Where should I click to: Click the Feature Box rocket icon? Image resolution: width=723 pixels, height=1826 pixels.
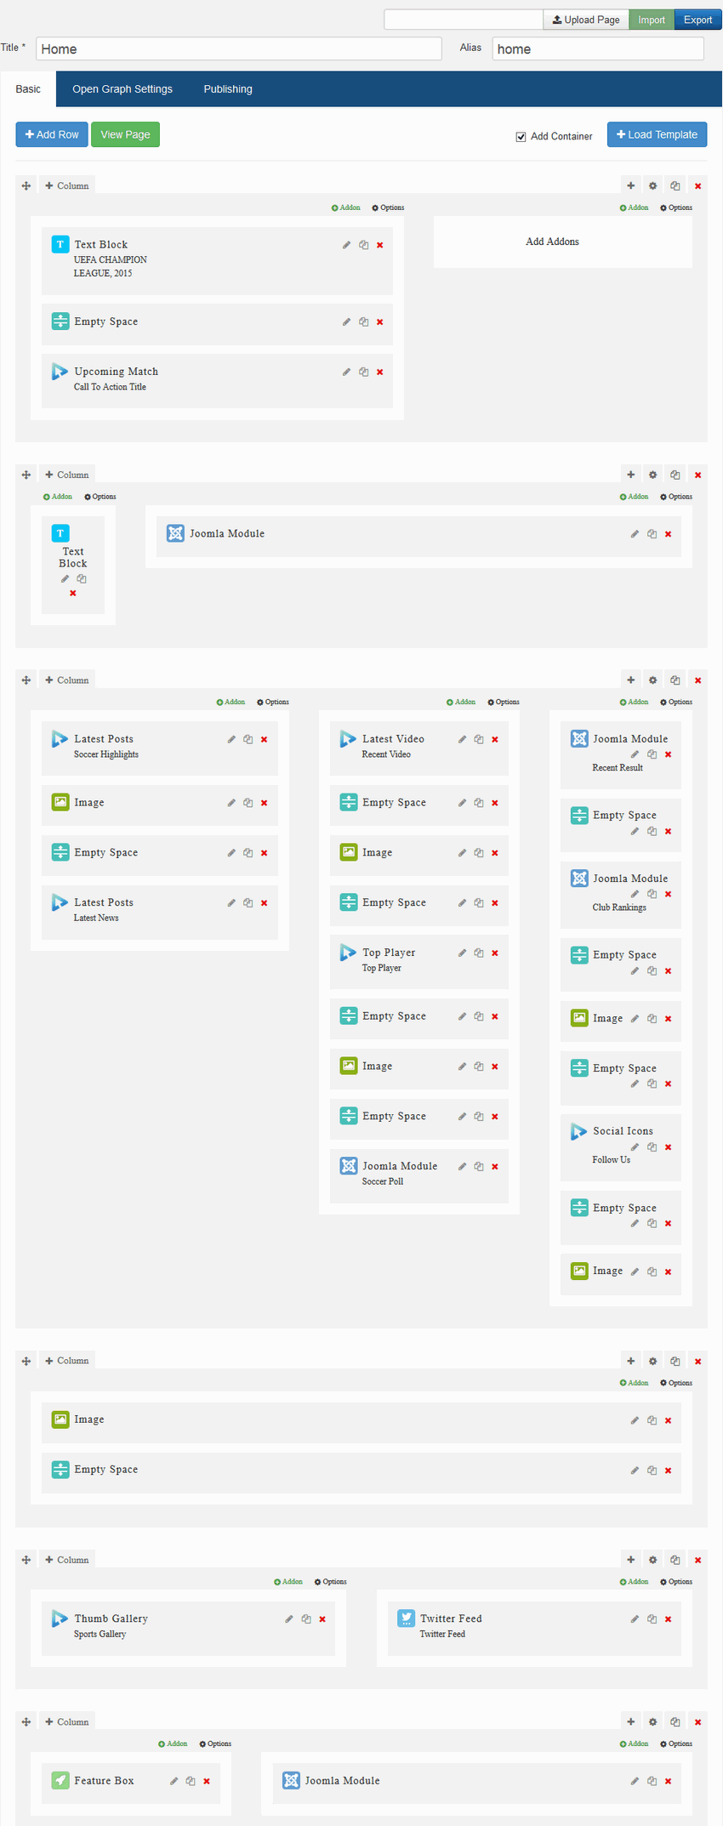pyautogui.click(x=60, y=1780)
